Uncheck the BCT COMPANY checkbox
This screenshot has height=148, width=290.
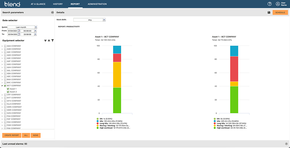click(x=5, y=86)
